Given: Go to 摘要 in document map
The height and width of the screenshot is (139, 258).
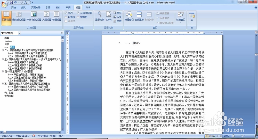Looking at the screenshot, I should point(7,38).
